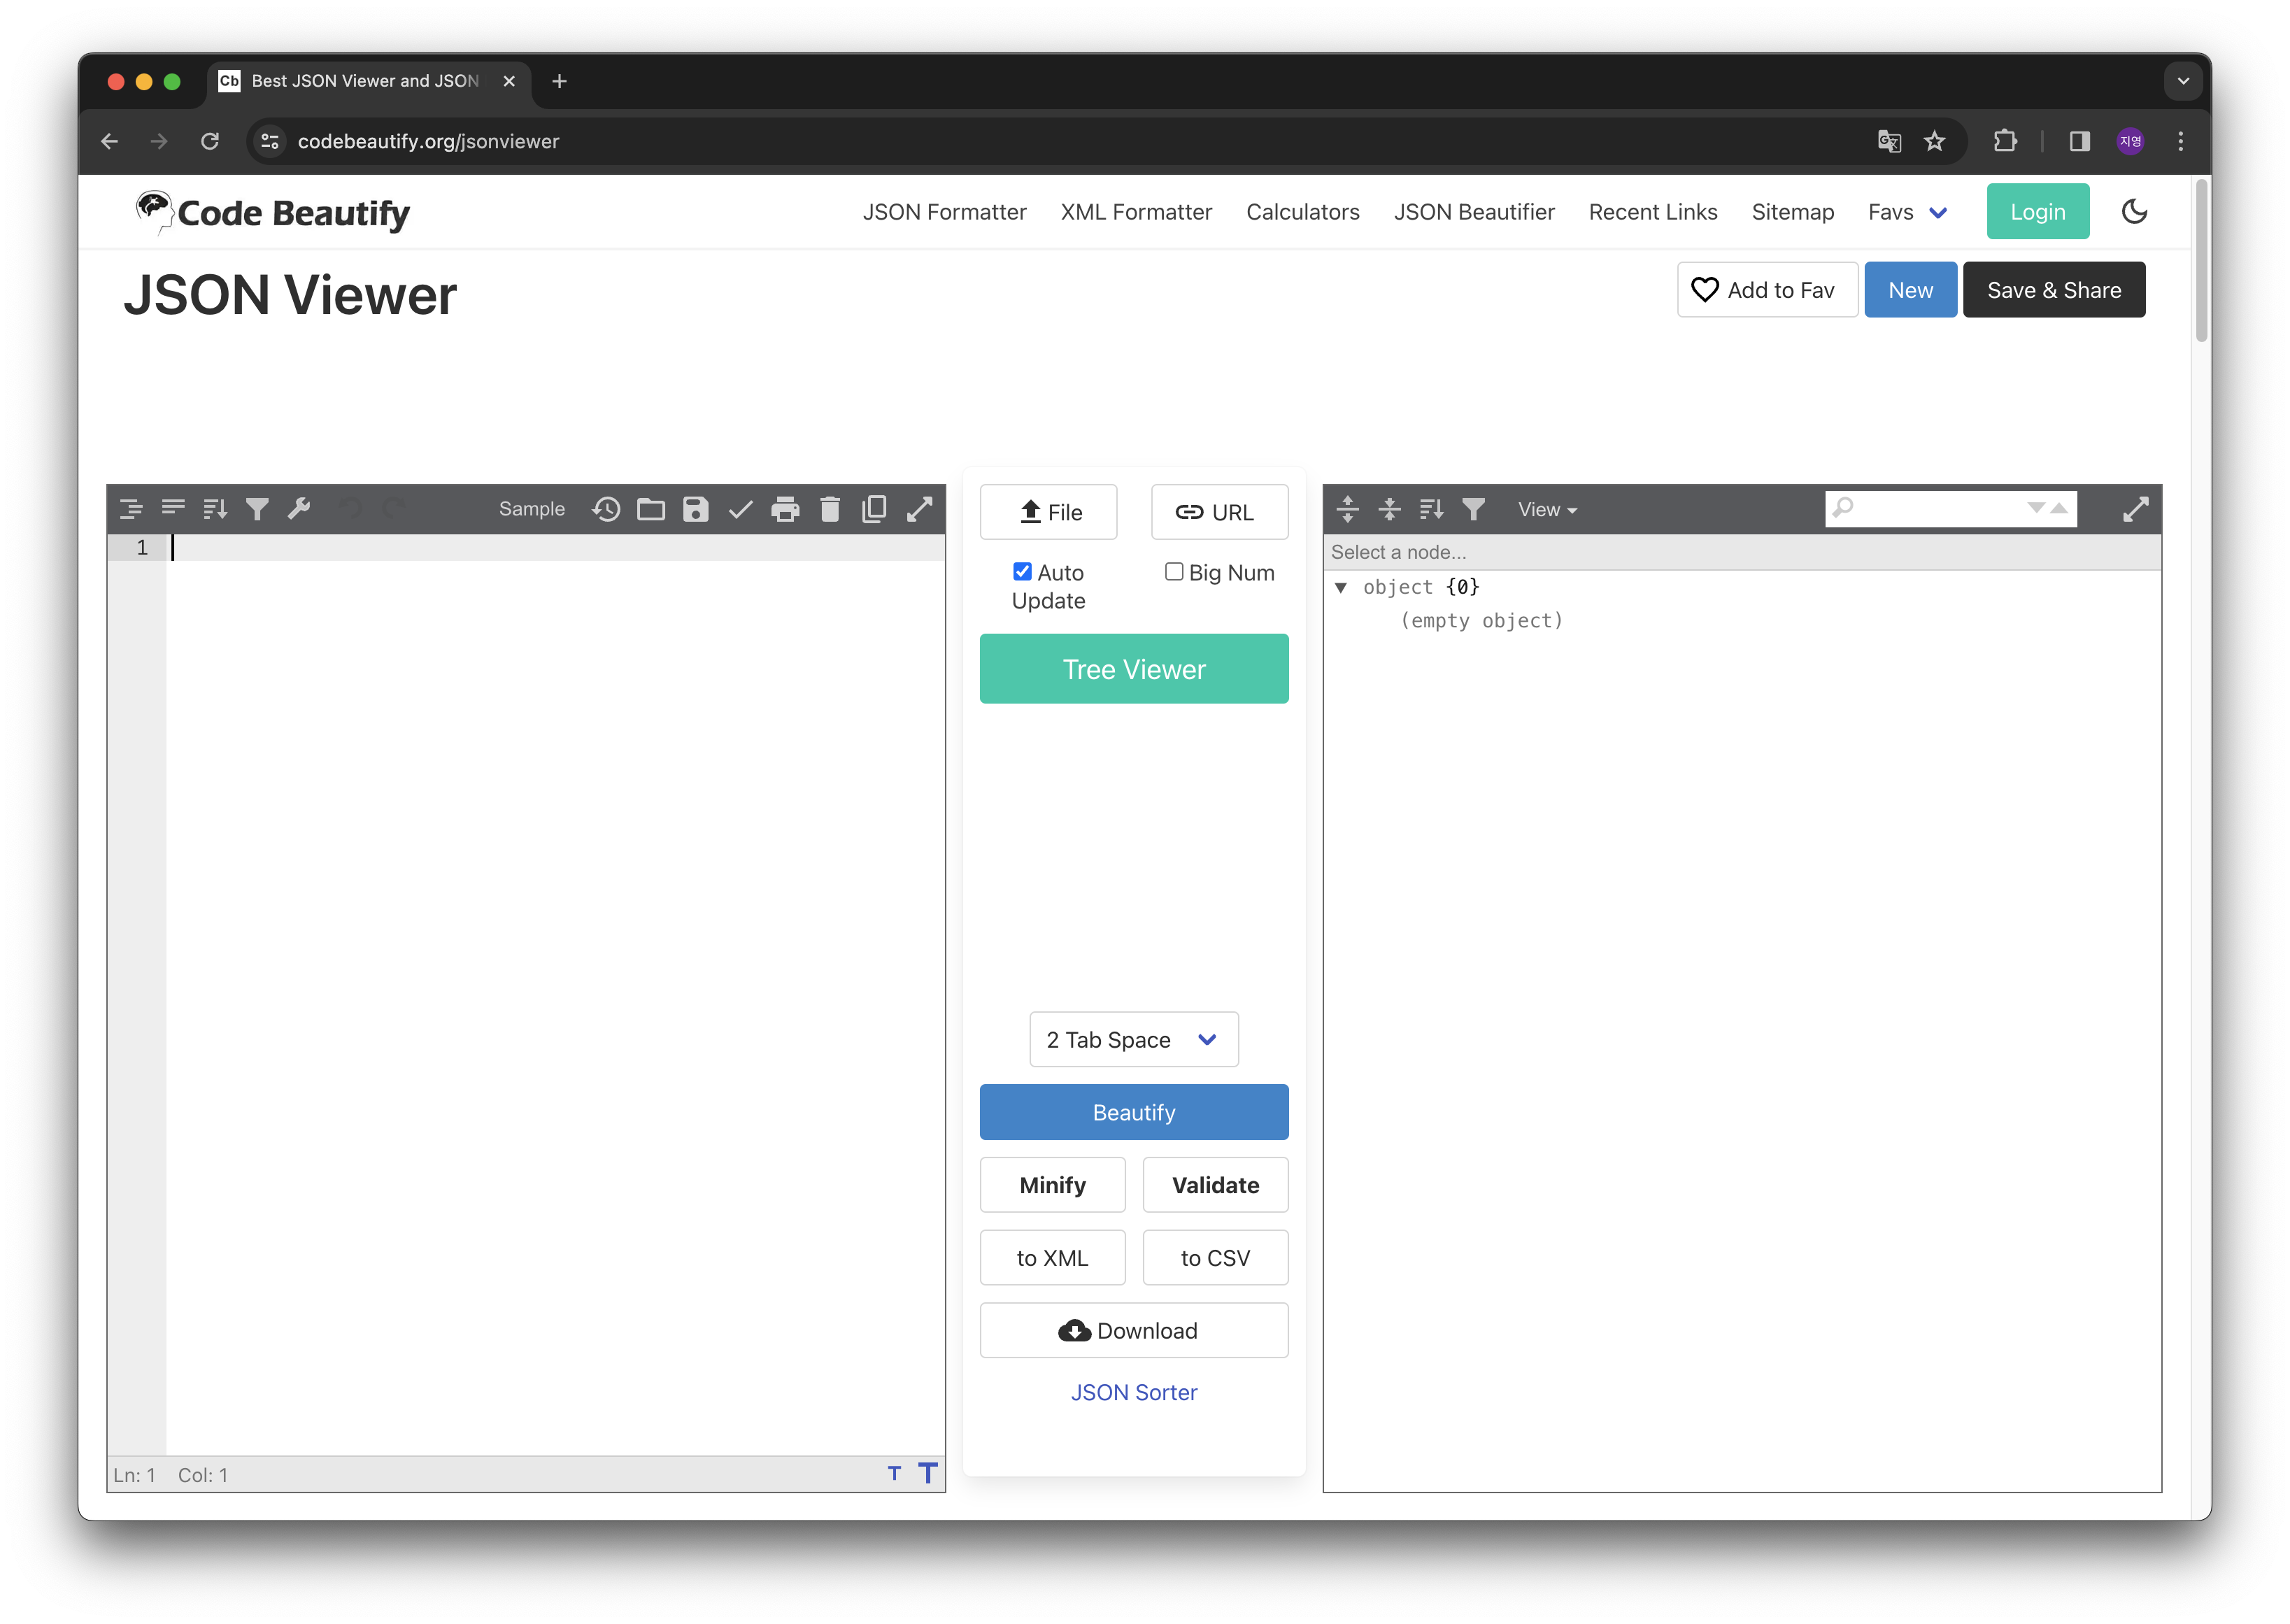Image resolution: width=2290 pixels, height=1624 pixels.
Task: Open the 2 Tab Space dropdown
Action: click(1133, 1040)
